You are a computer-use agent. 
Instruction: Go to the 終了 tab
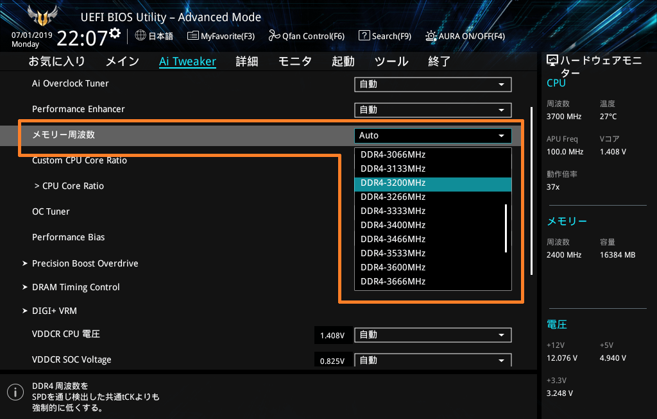pyautogui.click(x=439, y=62)
